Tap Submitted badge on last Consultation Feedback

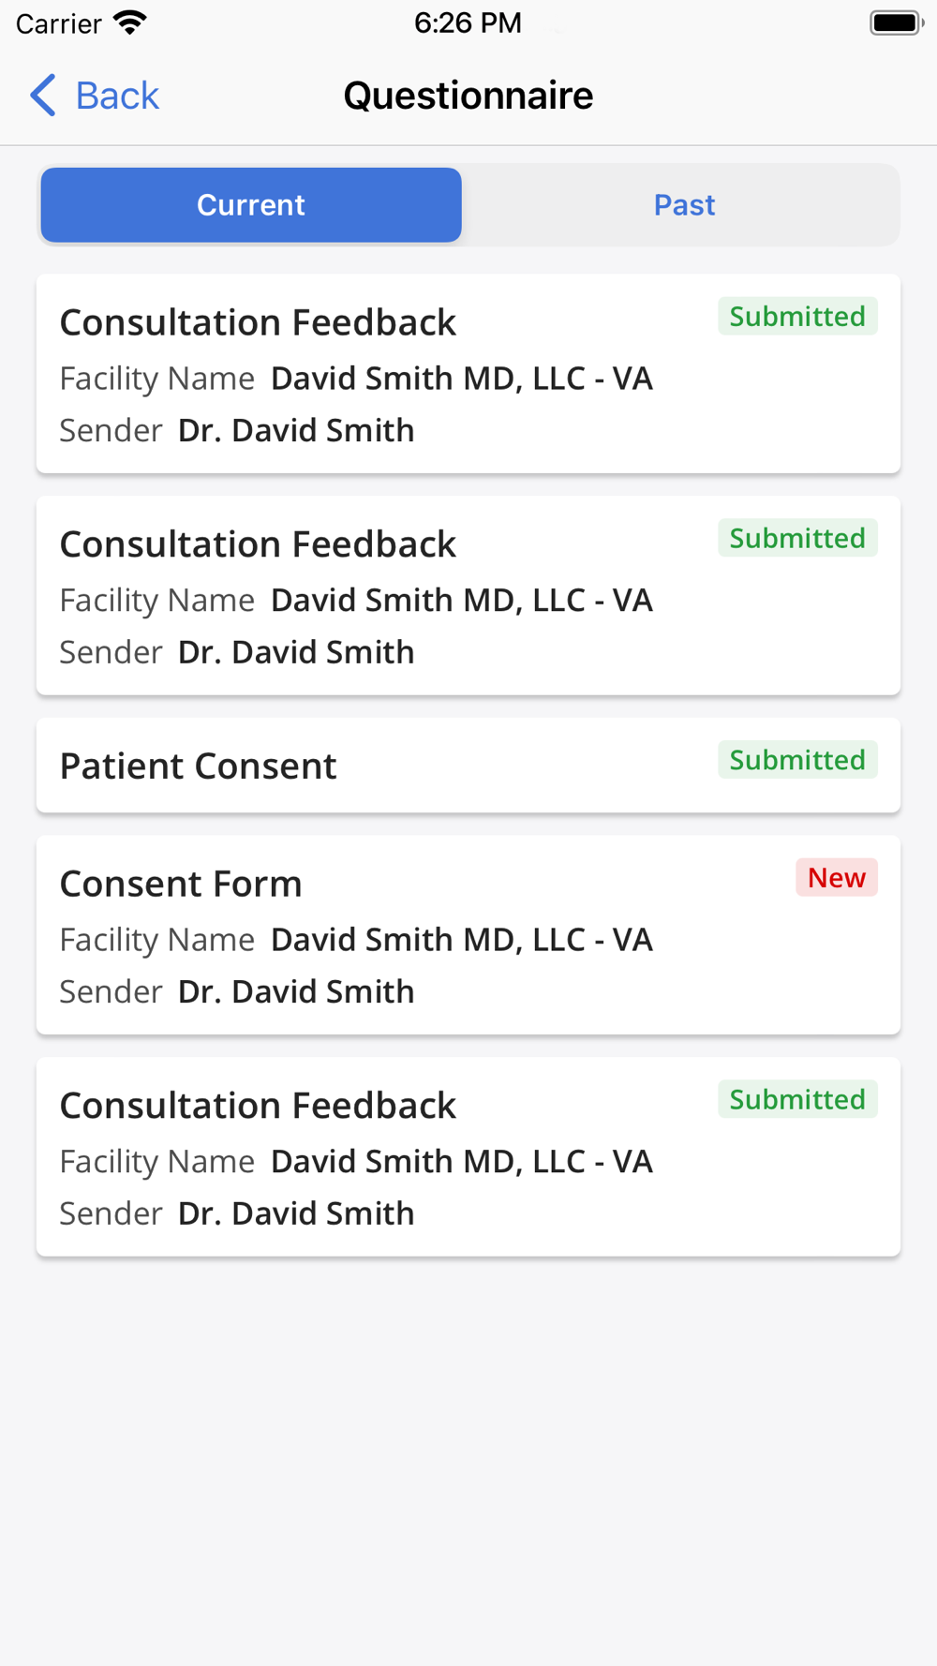tap(797, 1100)
